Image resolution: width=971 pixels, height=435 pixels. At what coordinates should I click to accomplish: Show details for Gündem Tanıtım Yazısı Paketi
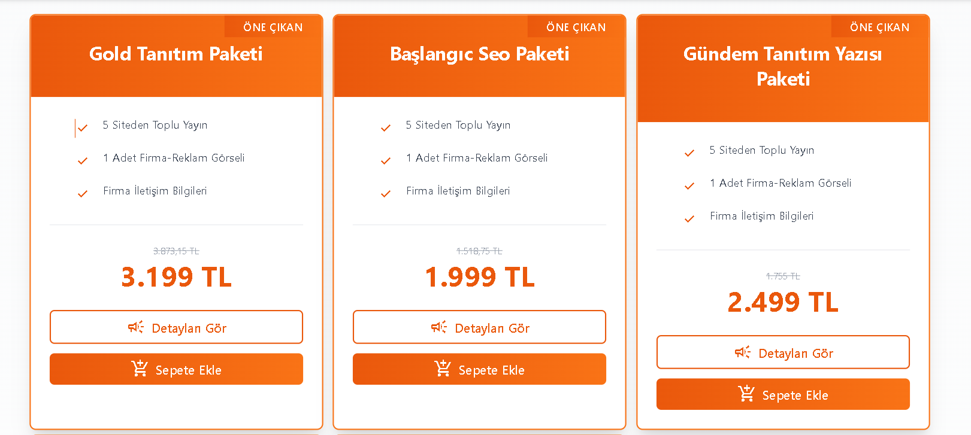(x=783, y=352)
